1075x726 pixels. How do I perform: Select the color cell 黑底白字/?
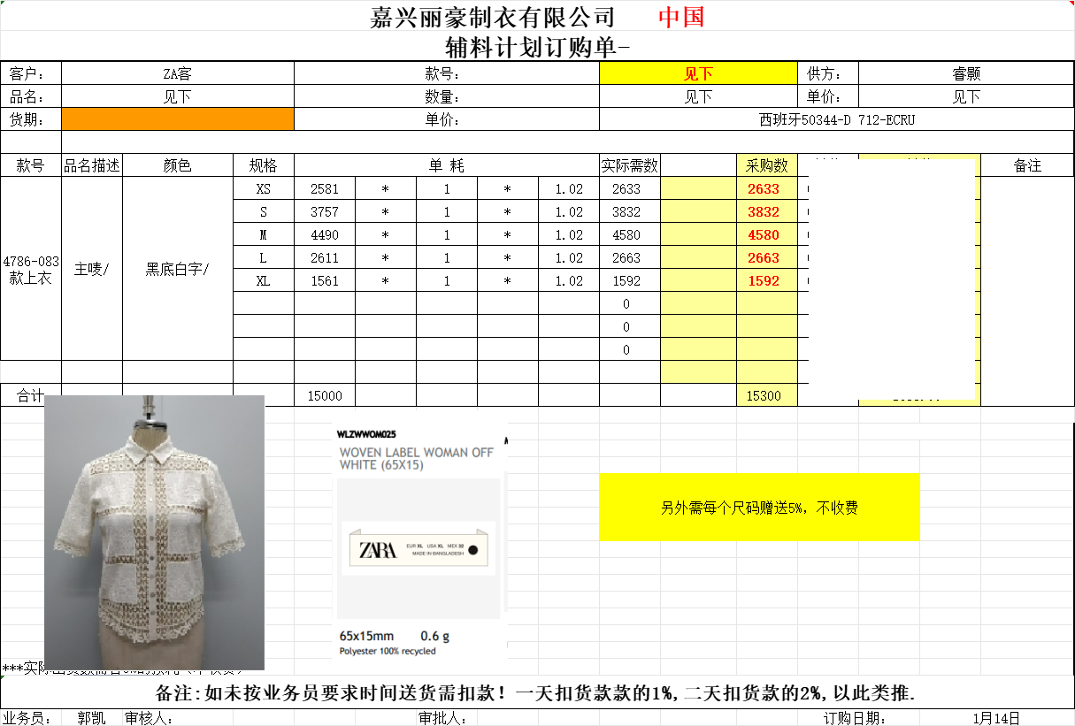pyautogui.click(x=177, y=270)
